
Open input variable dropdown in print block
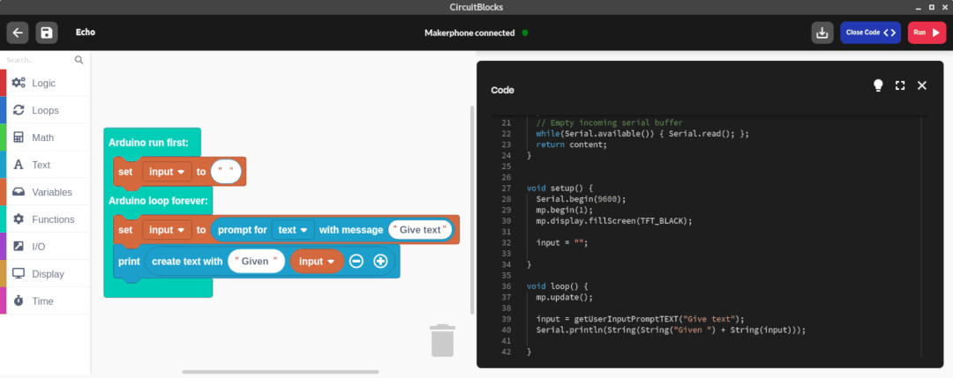pos(318,262)
